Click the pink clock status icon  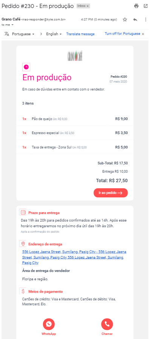[26, 67]
